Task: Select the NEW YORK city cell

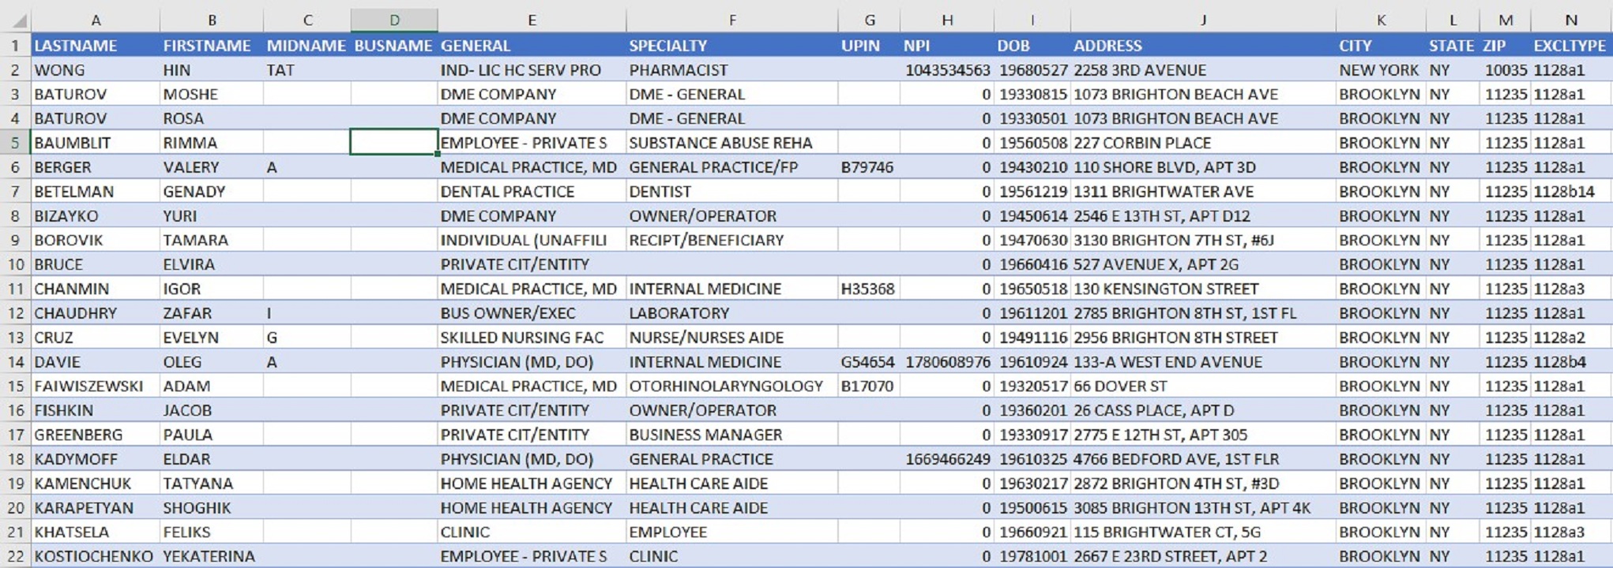Action: click(1378, 70)
